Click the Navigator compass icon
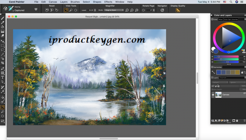Screen dimensions: 246x140 pos(162,10)
